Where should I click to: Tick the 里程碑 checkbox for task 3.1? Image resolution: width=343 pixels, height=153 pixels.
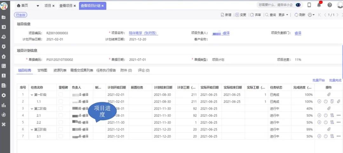(61, 136)
